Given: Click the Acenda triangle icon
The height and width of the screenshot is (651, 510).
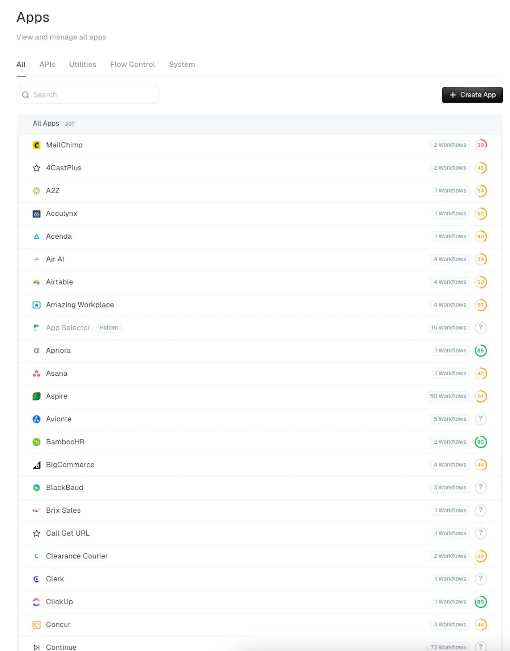Looking at the screenshot, I should pos(37,236).
